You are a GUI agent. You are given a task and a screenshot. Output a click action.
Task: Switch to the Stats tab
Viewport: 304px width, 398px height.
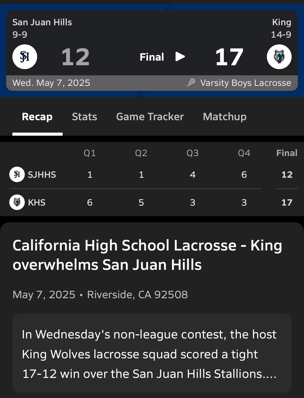[x=84, y=117]
